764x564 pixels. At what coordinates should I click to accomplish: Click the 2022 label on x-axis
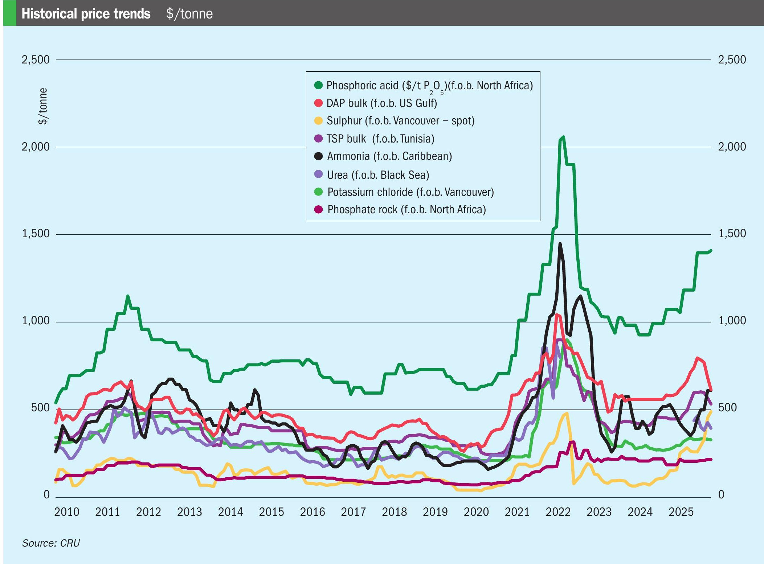pos(558,512)
